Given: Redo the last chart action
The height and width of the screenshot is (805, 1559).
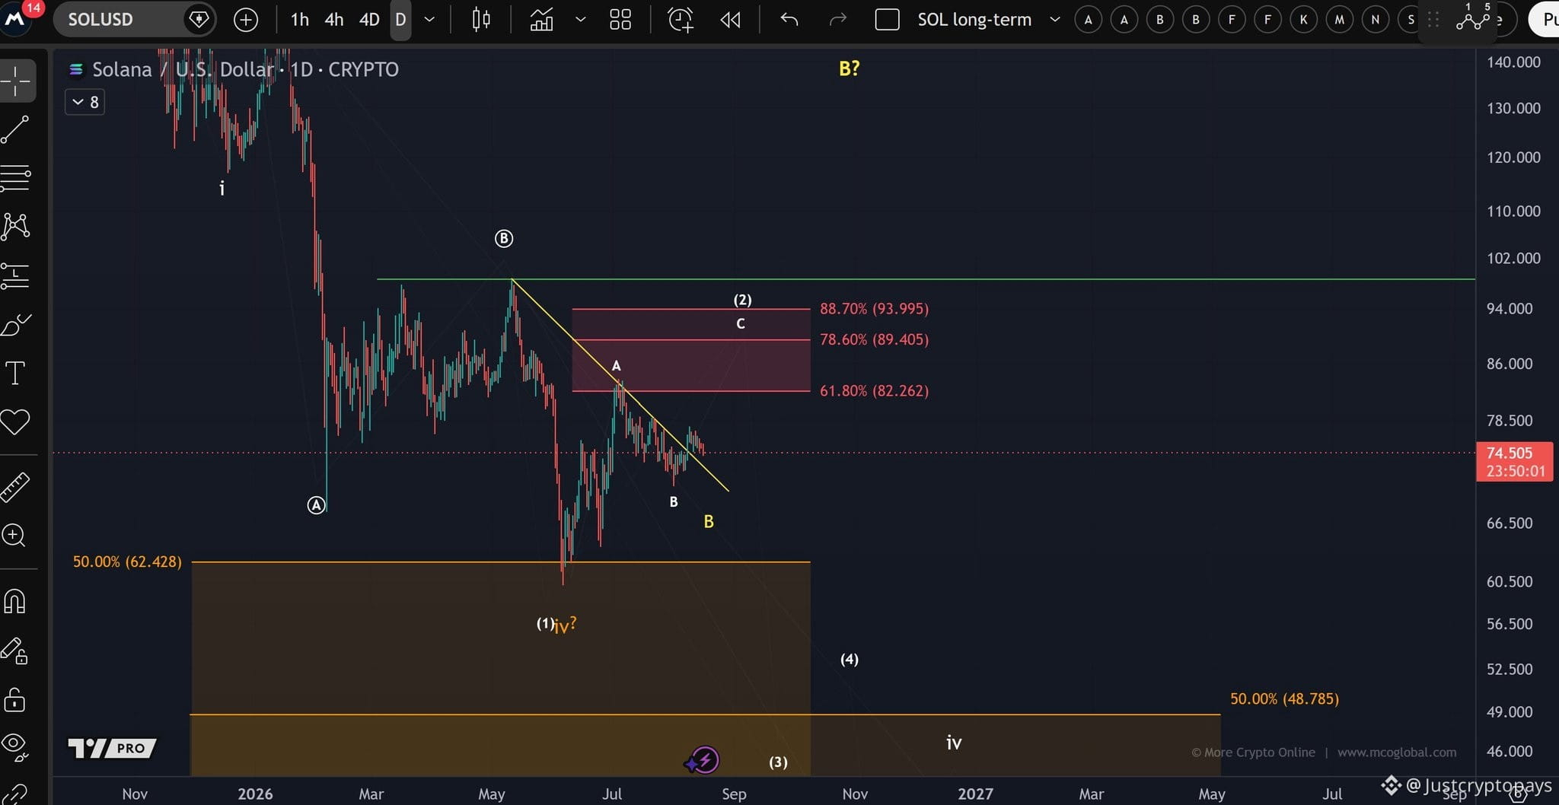Looking at the screenshot, I should [837, 20].
